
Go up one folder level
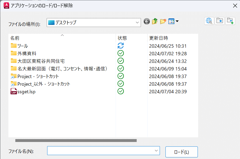point(155,21)
